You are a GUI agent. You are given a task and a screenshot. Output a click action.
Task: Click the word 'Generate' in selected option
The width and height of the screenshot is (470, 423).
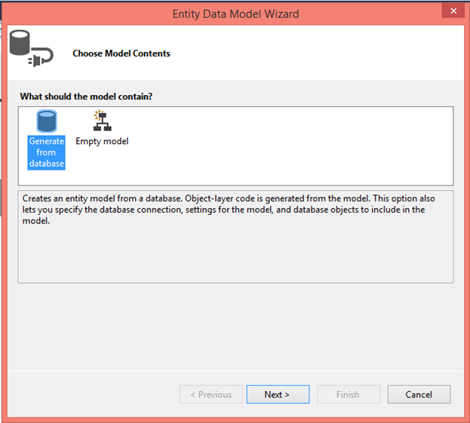[x=47, y=141]
